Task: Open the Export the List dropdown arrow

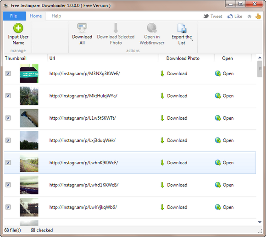Action: [192, 40]
